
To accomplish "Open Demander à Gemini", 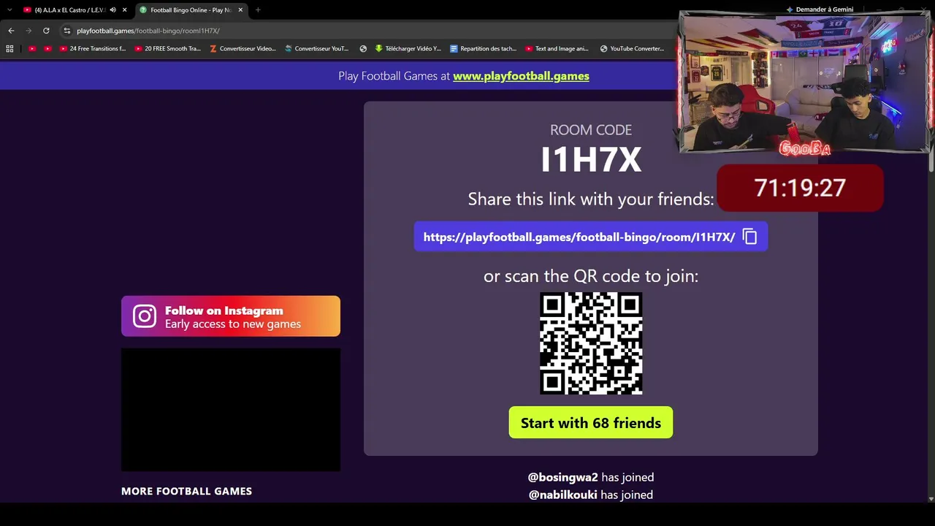I will pyautogui.click(x=820, y=9).
